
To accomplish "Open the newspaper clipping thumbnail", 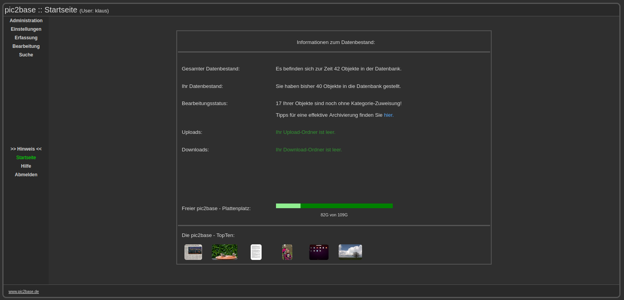I will (193, 252).
